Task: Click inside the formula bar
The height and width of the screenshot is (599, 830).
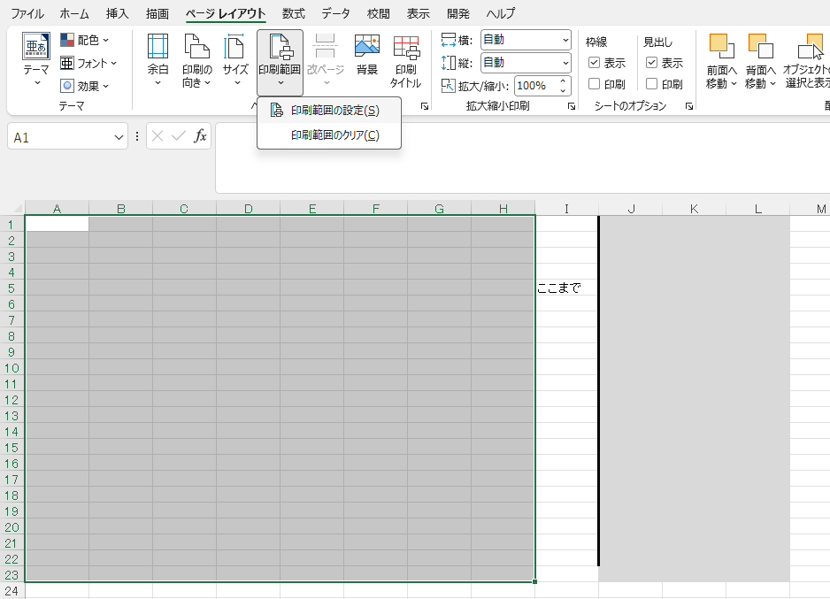Action: (522, 157)
